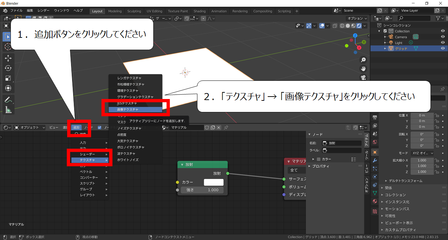
Task: Hide Collection with its eye icon
Action: click(443, 31)
